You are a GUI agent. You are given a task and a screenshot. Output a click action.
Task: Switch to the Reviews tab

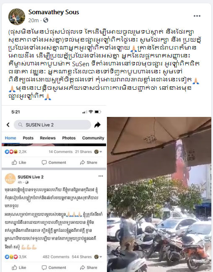(48, 138)
